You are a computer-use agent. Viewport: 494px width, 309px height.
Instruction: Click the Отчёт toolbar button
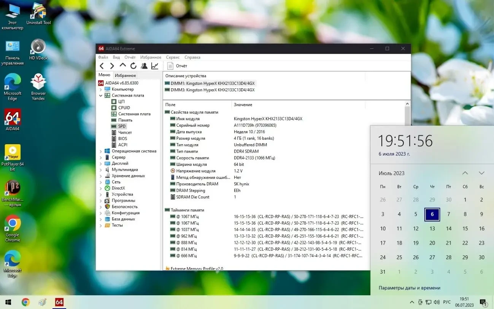point(178,65)
